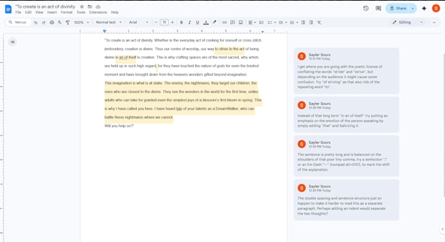
Task: Toggle bold formatting
Action: coord(181,22)
